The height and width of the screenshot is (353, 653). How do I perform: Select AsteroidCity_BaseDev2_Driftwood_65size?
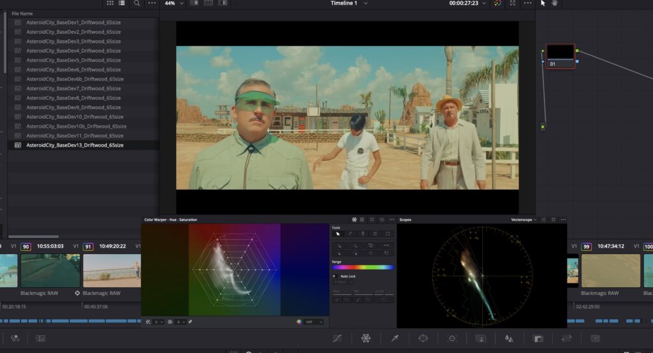click(73, 32)
